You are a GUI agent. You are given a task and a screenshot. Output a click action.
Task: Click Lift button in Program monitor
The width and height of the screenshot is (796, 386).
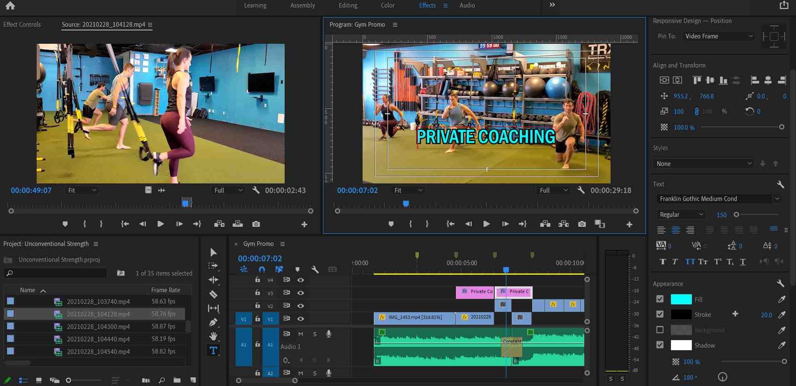(545, 224)
